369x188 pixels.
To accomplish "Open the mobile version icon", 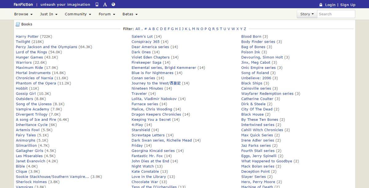I will pyautogui.click(x=97, y=4).
